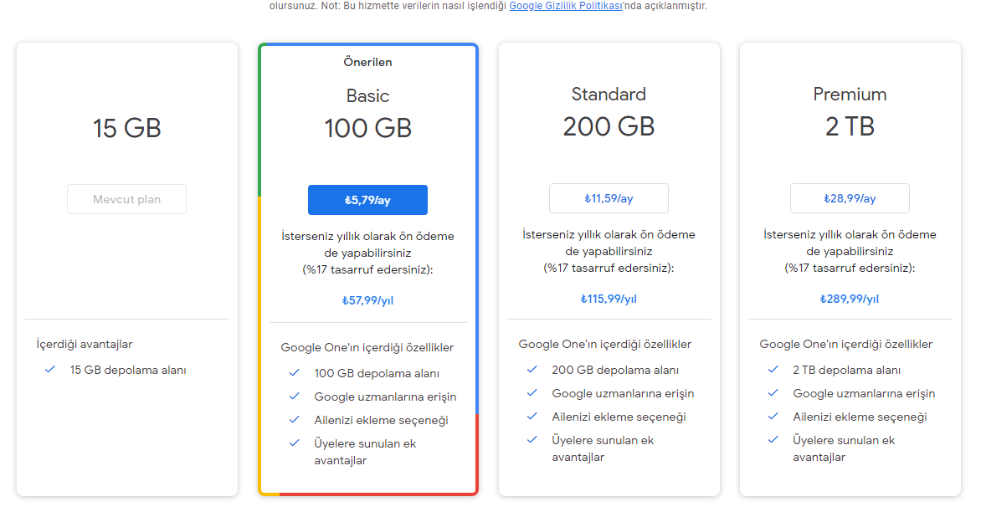Click Standard plan's Ailenizi ekleme seçeneği checkmark

click(x=532, y=417)
